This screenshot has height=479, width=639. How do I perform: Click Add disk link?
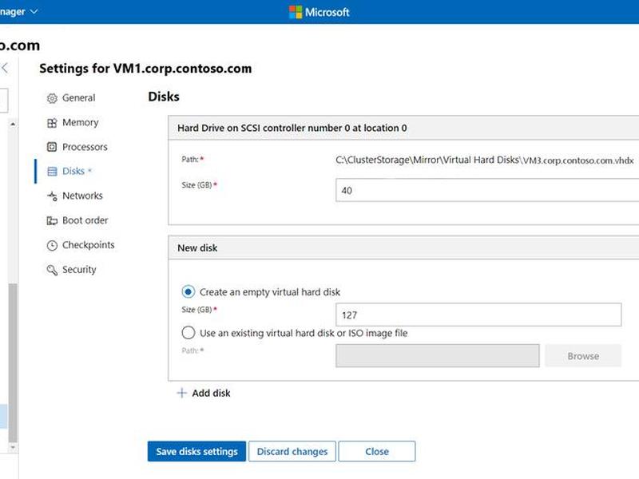(211, 393)
